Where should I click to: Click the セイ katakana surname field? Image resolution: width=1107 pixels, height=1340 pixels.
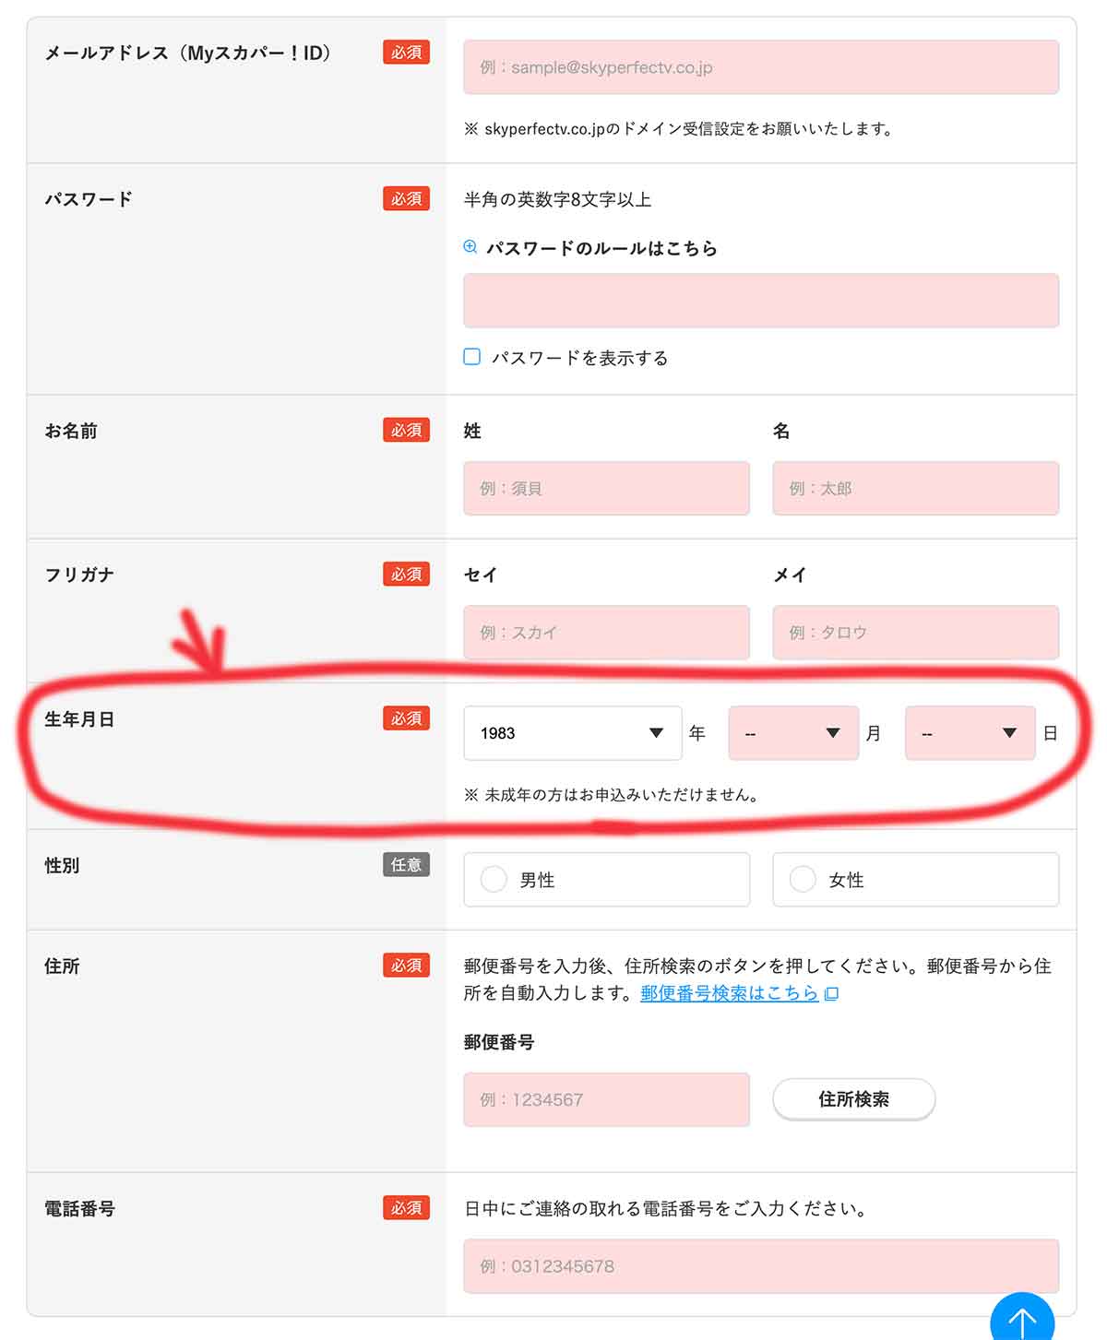[x=606, y=633]
